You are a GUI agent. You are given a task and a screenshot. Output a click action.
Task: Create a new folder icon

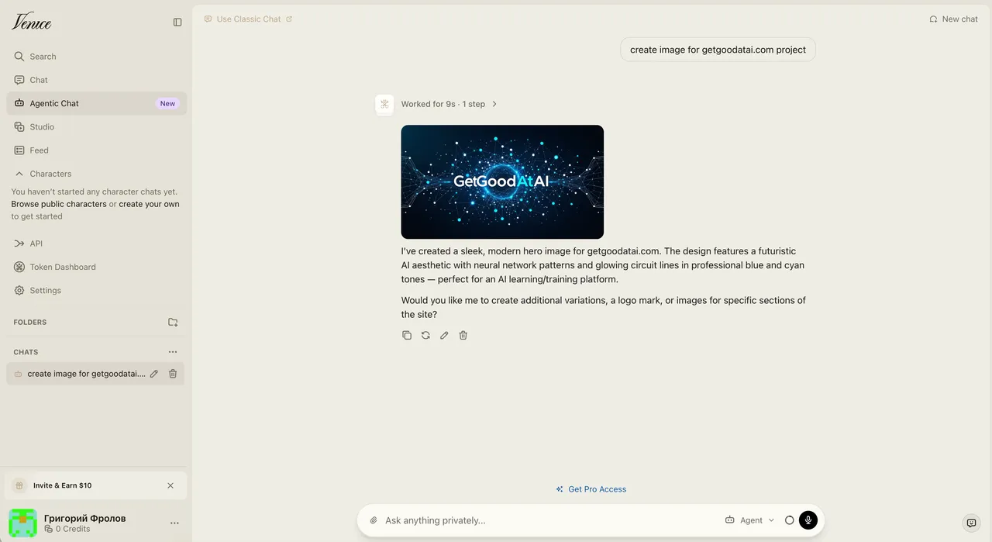click(x=173, y=322)
